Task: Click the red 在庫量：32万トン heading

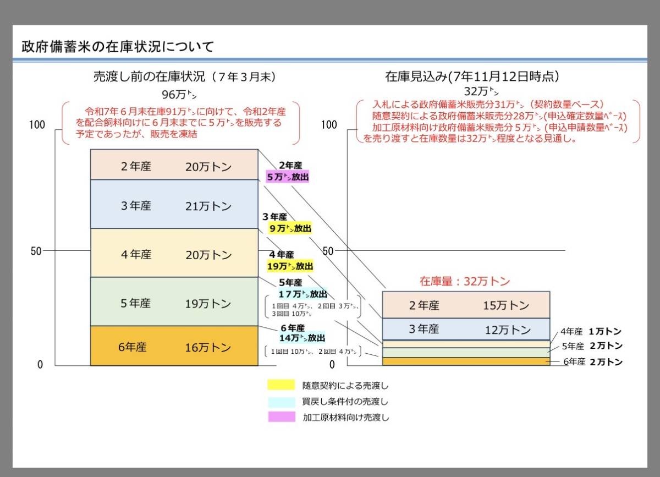Action: pos(465,282)
